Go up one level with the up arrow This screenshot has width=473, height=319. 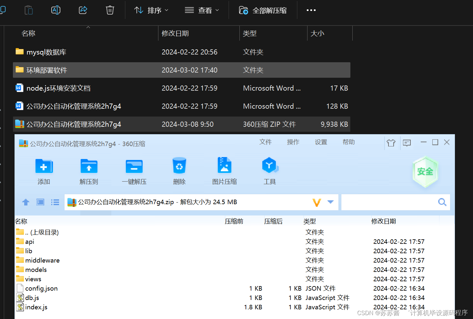tap(25, 202)
